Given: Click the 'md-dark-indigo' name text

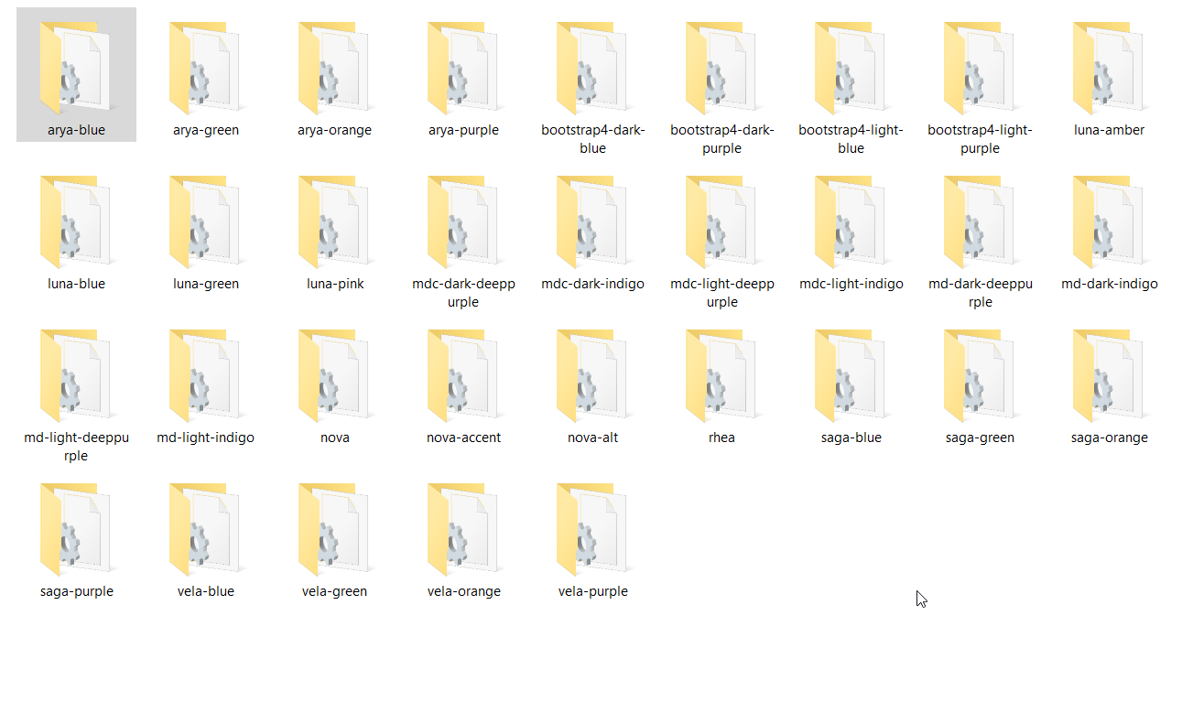Looking at the screenshot, I should click(x=1109, y=284).
